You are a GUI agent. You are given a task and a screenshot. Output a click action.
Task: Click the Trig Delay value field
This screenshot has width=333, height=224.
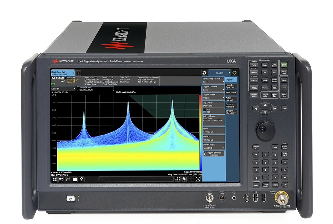[x=213, y=106]
